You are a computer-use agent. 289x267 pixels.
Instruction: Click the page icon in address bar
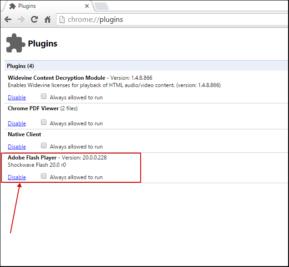pos(62,20)
